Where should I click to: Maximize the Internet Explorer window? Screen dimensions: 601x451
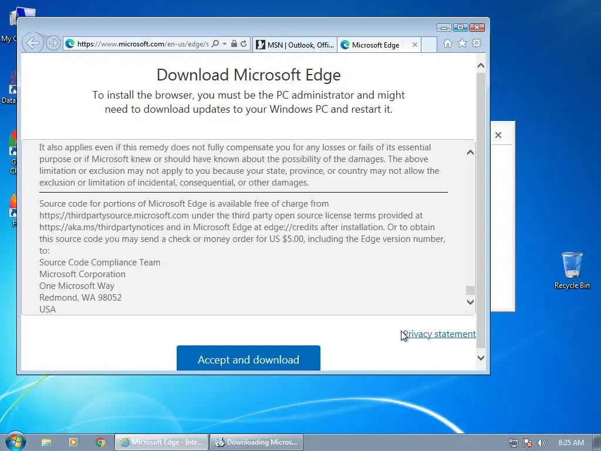tap(460, 28)
